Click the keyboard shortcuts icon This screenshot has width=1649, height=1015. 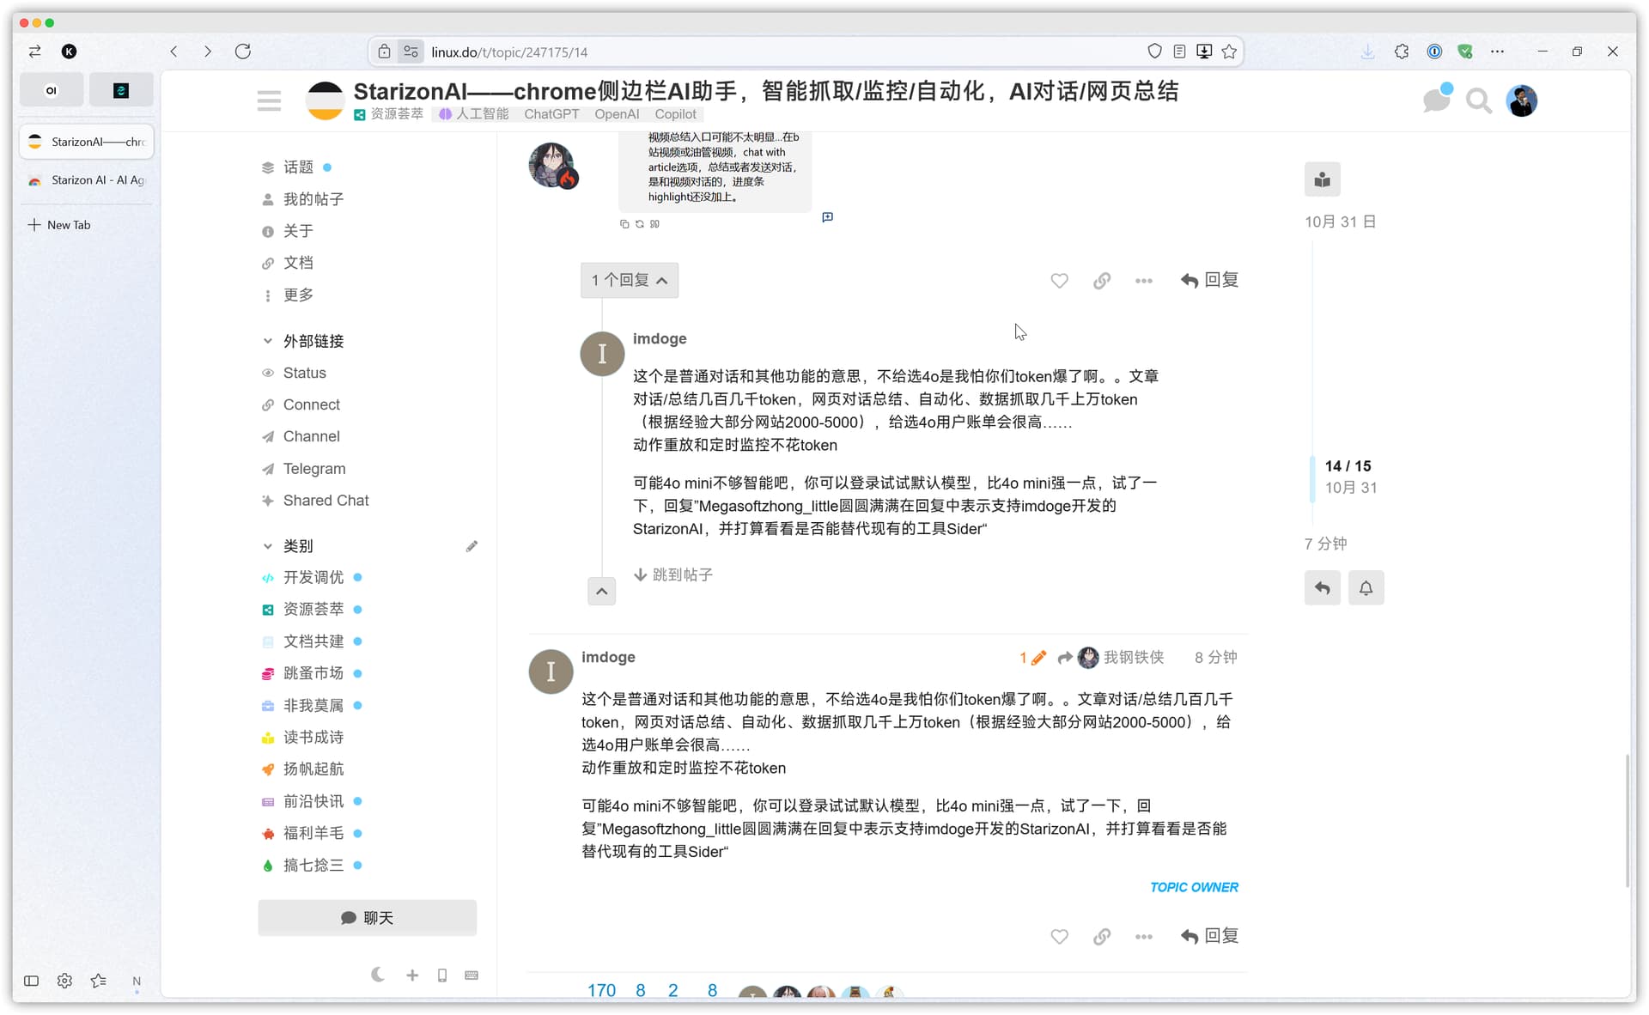pos(471,975)
